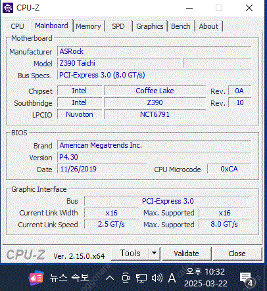Open the Bench tab
267x291 pixels.
(181, 26)
